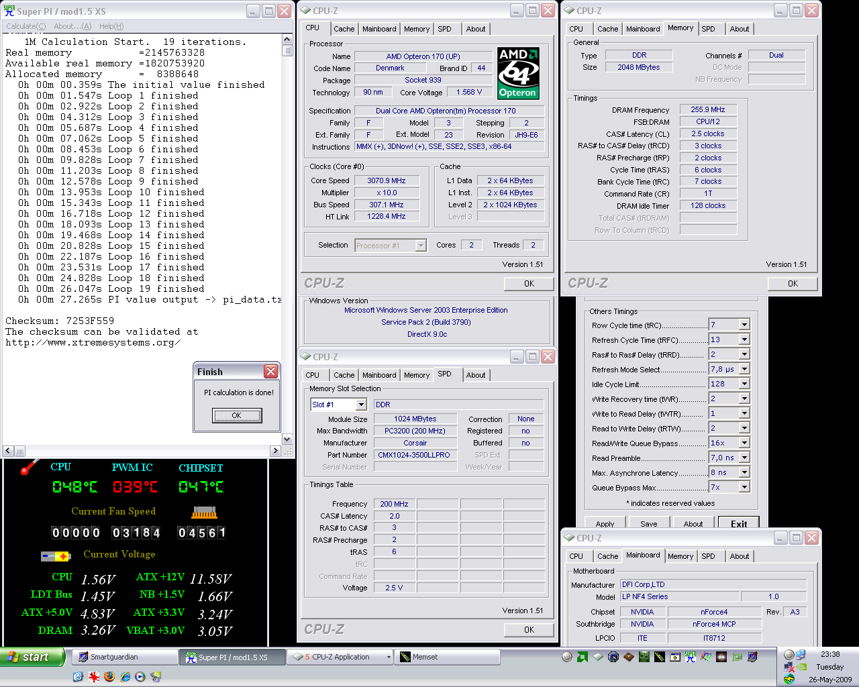
Task: Click the Show Desktop quick launch icon
Action: point(78,677)
